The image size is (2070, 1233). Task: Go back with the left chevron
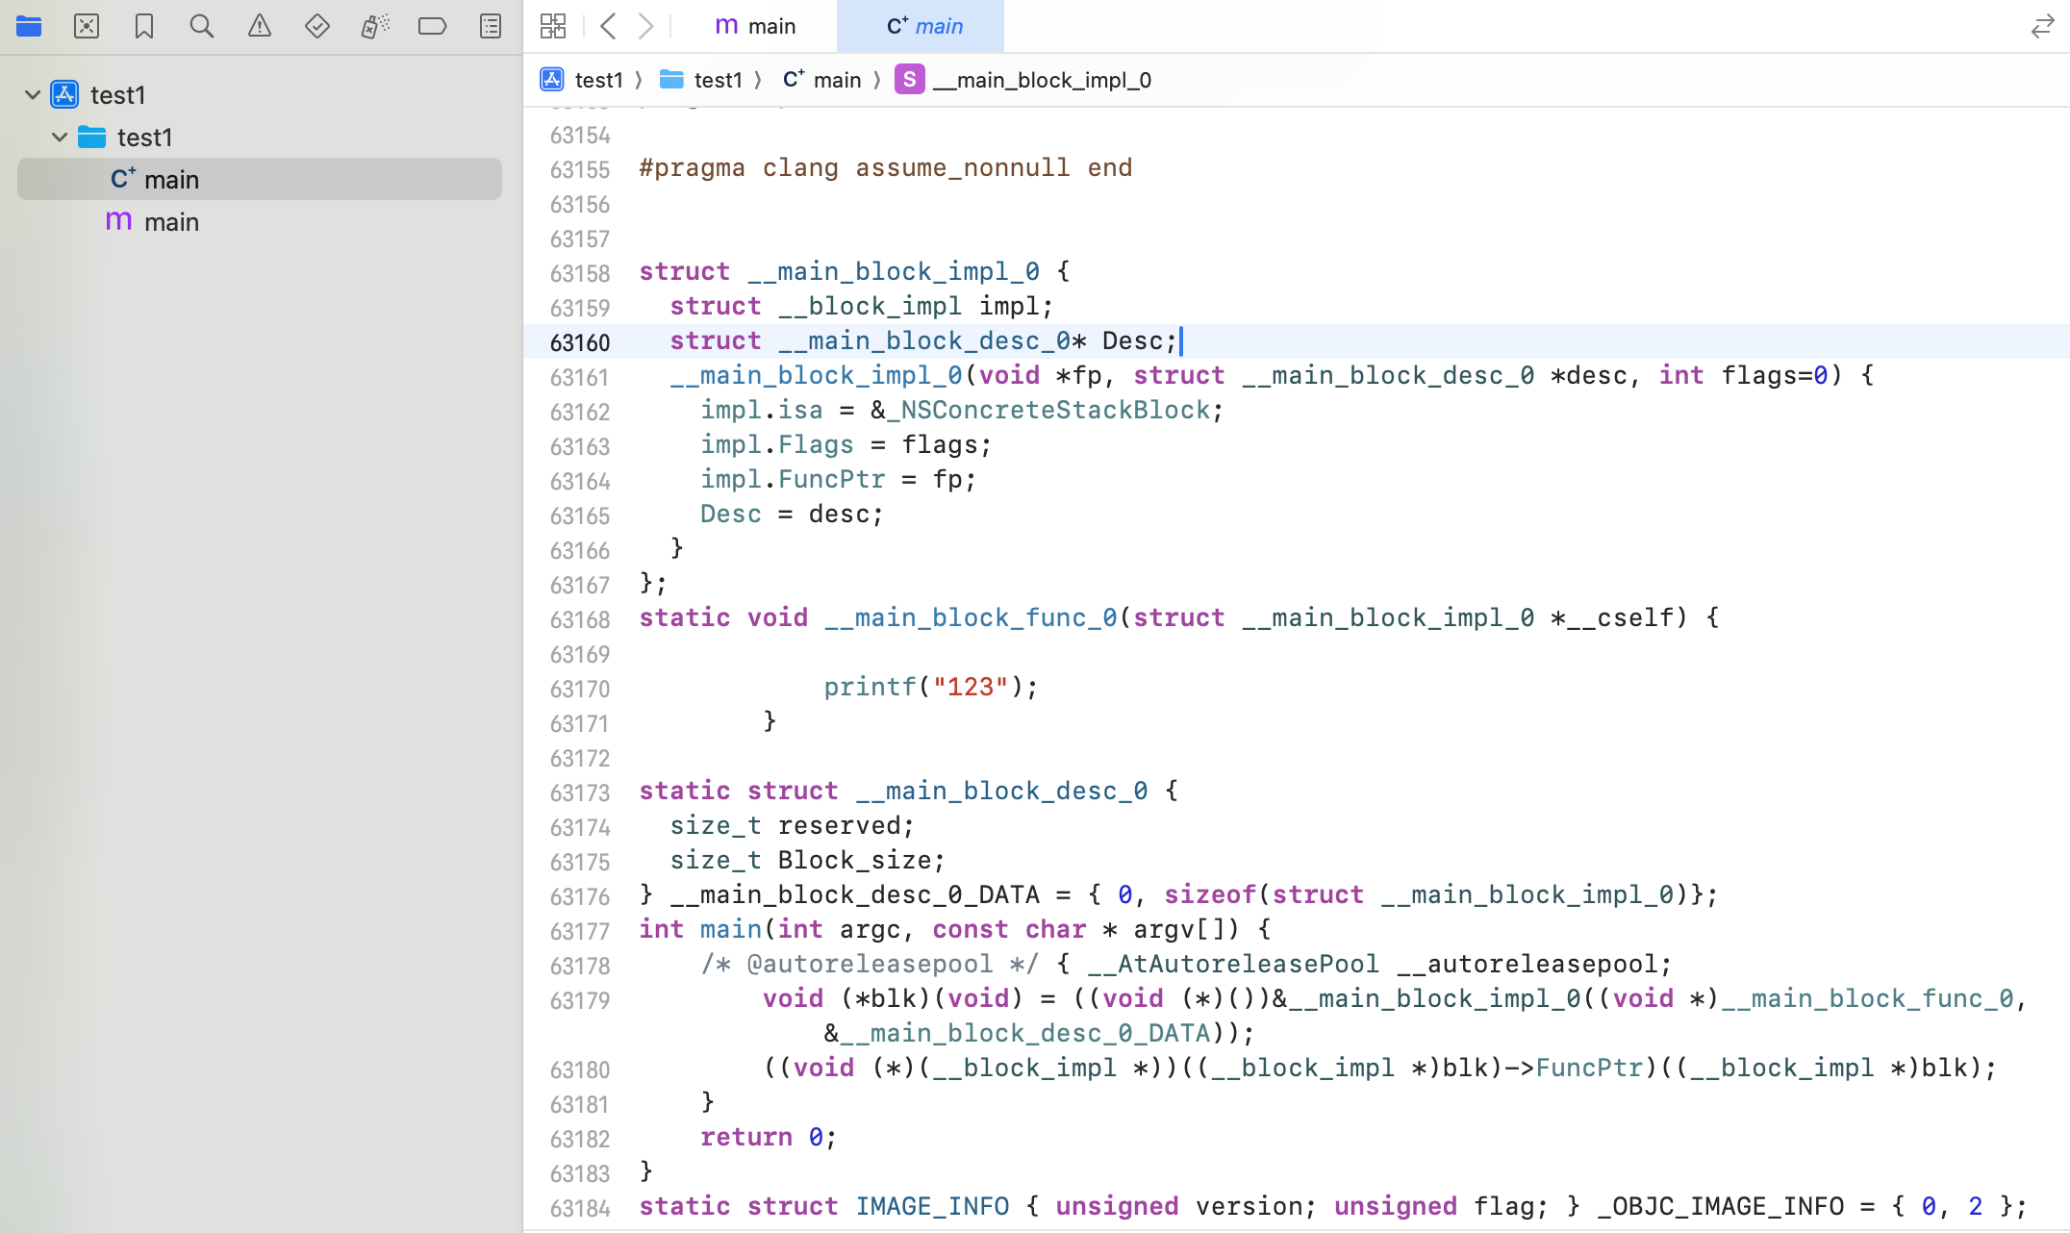(608, 26)
